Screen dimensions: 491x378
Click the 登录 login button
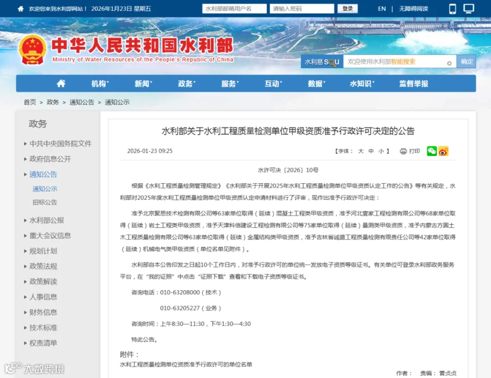tap(348, 9)
